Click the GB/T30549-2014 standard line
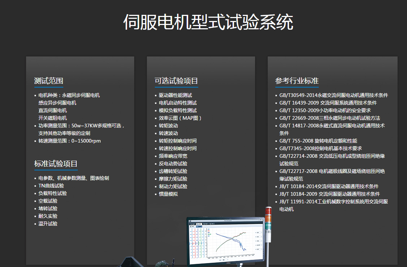 (334, 95)
